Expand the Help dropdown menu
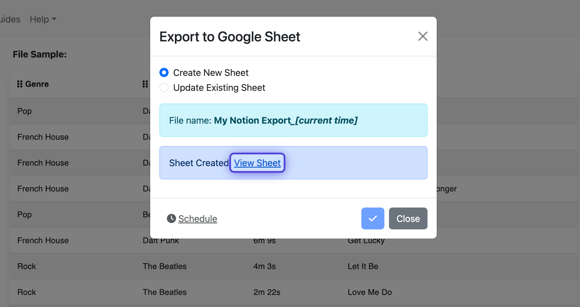The image size is (580, 307). 43,19
